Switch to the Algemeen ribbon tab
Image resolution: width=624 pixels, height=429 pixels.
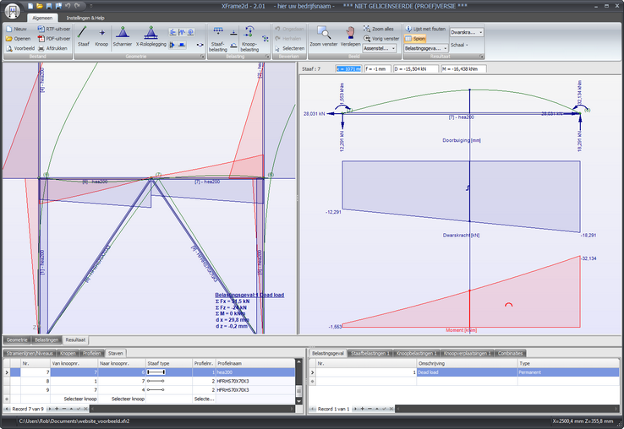(x=42, y=18)
